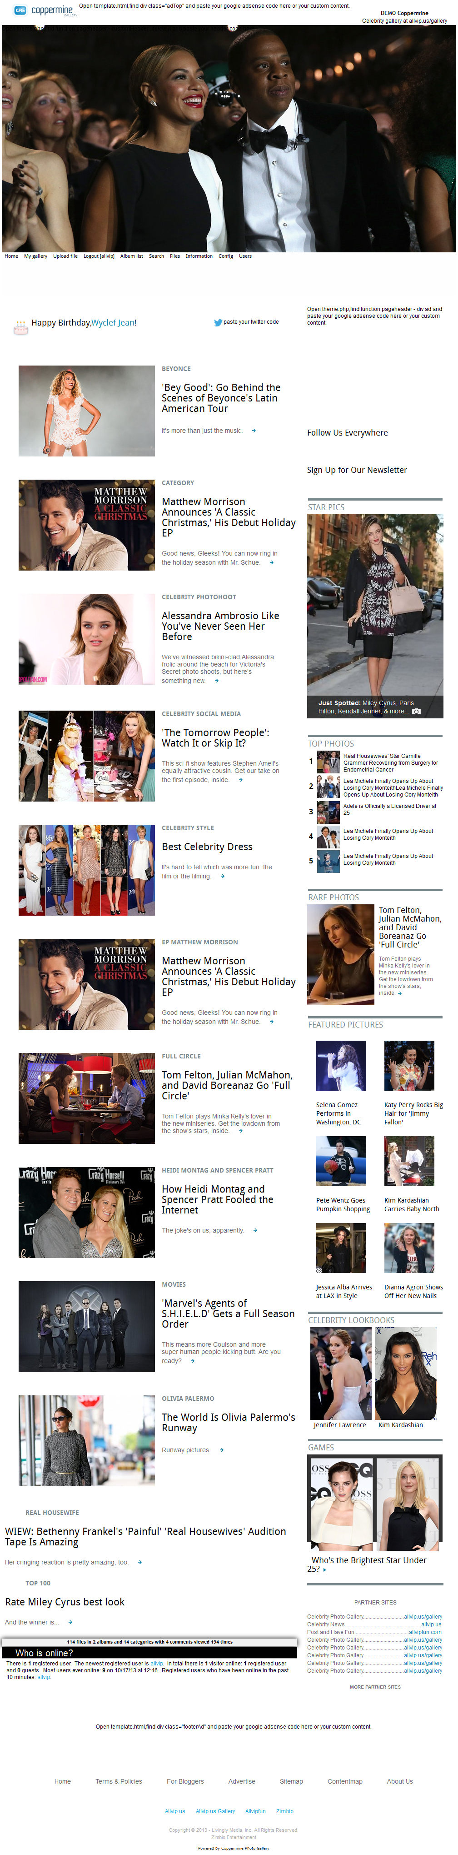458x1855 pixels.
Task: Click the Coppermine Gallery logo
Action: coord(45,11)
